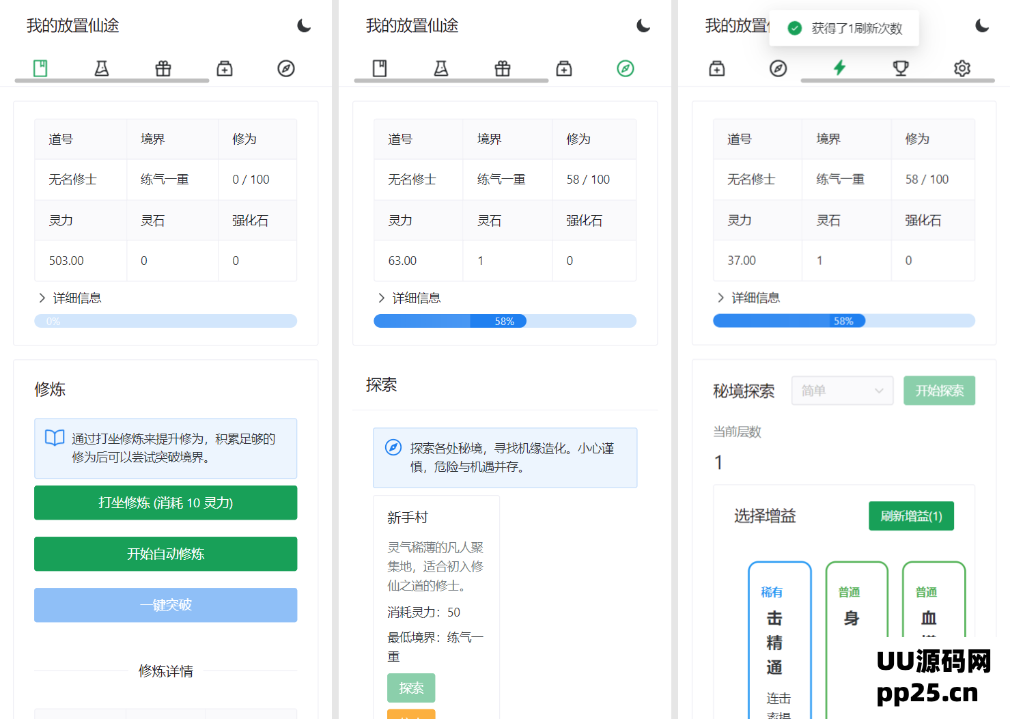Click the 打坐修炼 meditation button

point(165,503)
